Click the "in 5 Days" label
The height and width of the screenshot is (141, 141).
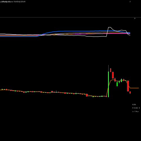pyautogui.click(x=135, y=111)
